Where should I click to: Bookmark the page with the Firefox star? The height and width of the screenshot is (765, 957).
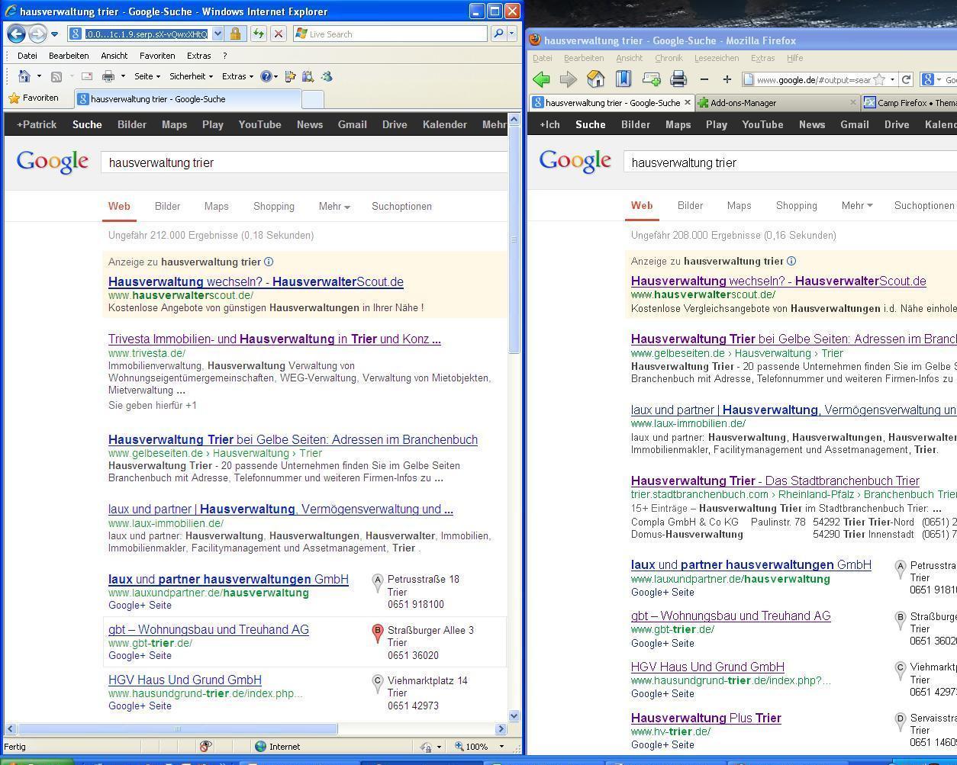coord(879,79)
